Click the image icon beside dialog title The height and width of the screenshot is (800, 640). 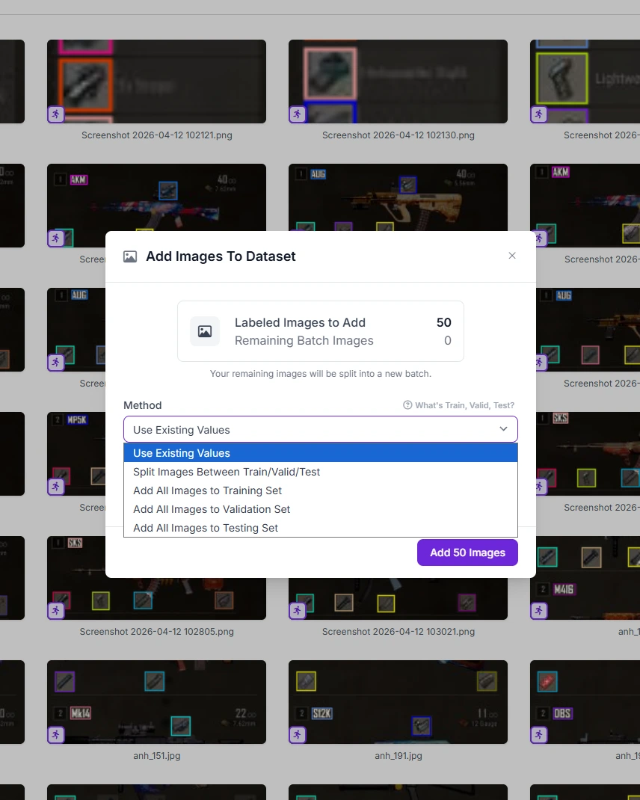pyautogui.click(x=130, y=256)
